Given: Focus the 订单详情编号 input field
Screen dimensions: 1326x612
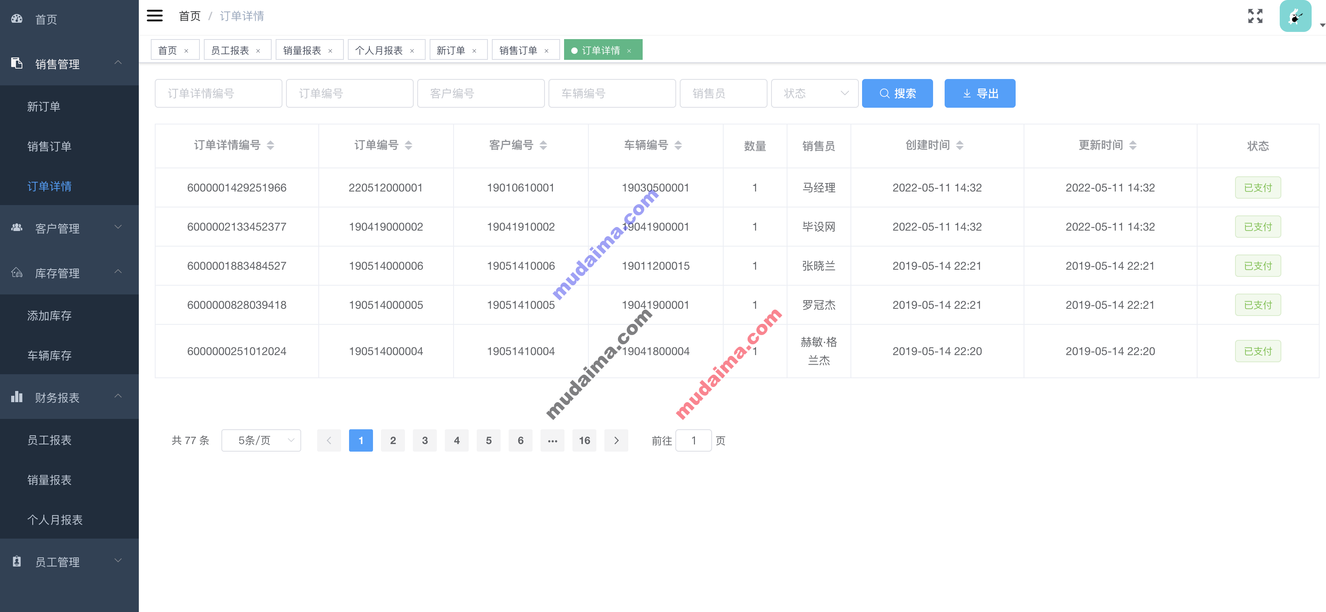Looking at the screenshot, I should point(218,93).
